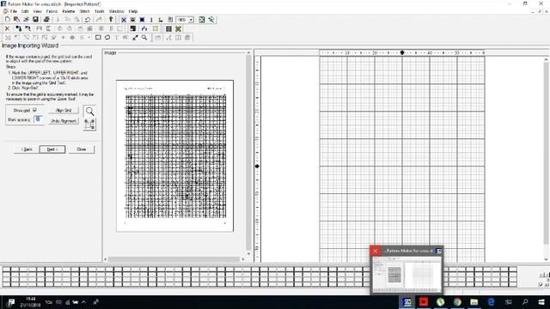
Task: Click the image panel horizontal scrollbar
Action: click(x=174, y=259)
